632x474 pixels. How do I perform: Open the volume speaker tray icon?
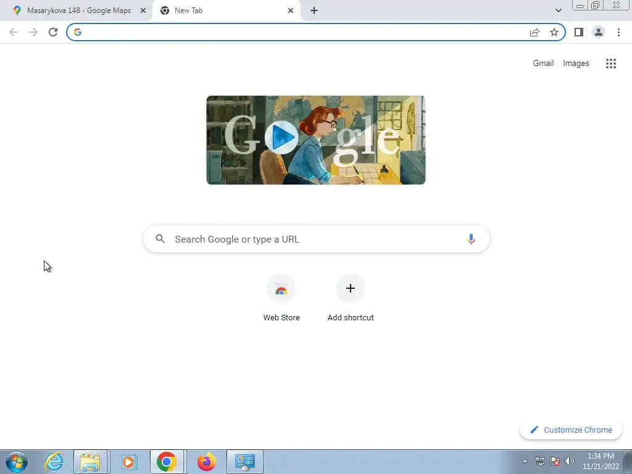click(570, 462)
